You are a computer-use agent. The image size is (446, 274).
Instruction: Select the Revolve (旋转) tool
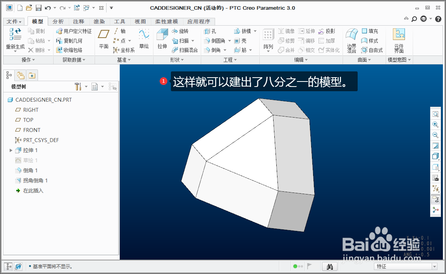(x=180, y=31)
